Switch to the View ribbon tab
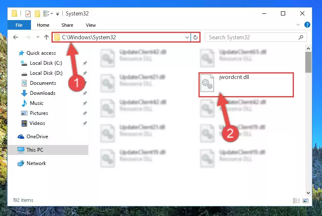Image resolution: width=322 pixels, height=216 pixels. (90, 25)
